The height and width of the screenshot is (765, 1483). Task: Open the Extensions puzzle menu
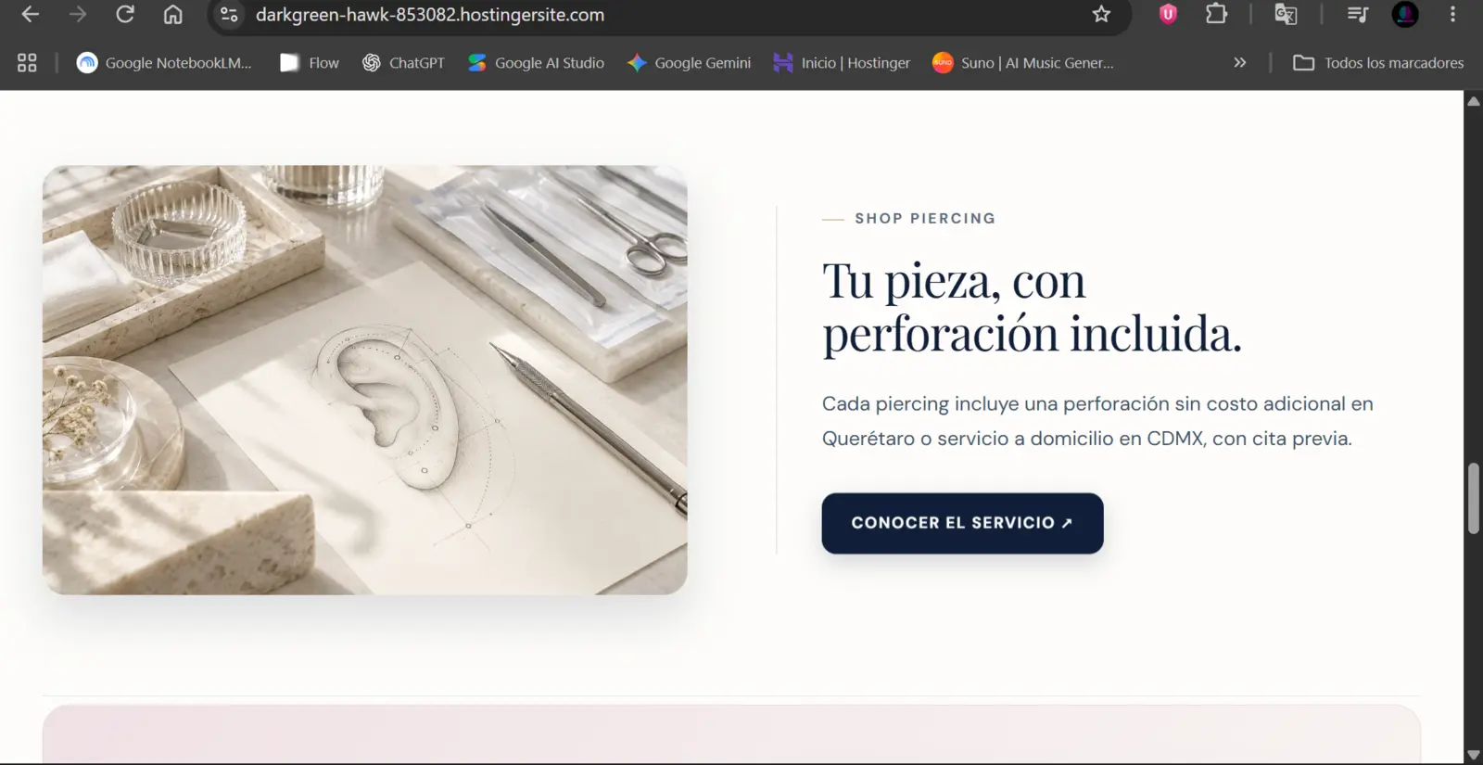click(x=1216, y=14)
